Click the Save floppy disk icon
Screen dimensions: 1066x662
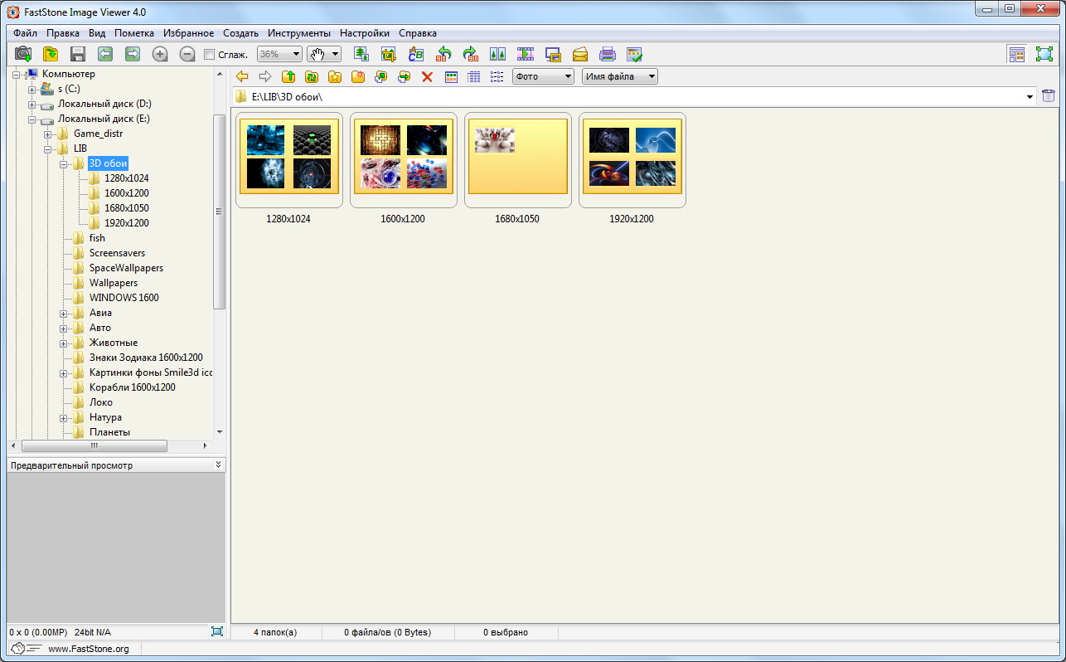click(78, 54)
